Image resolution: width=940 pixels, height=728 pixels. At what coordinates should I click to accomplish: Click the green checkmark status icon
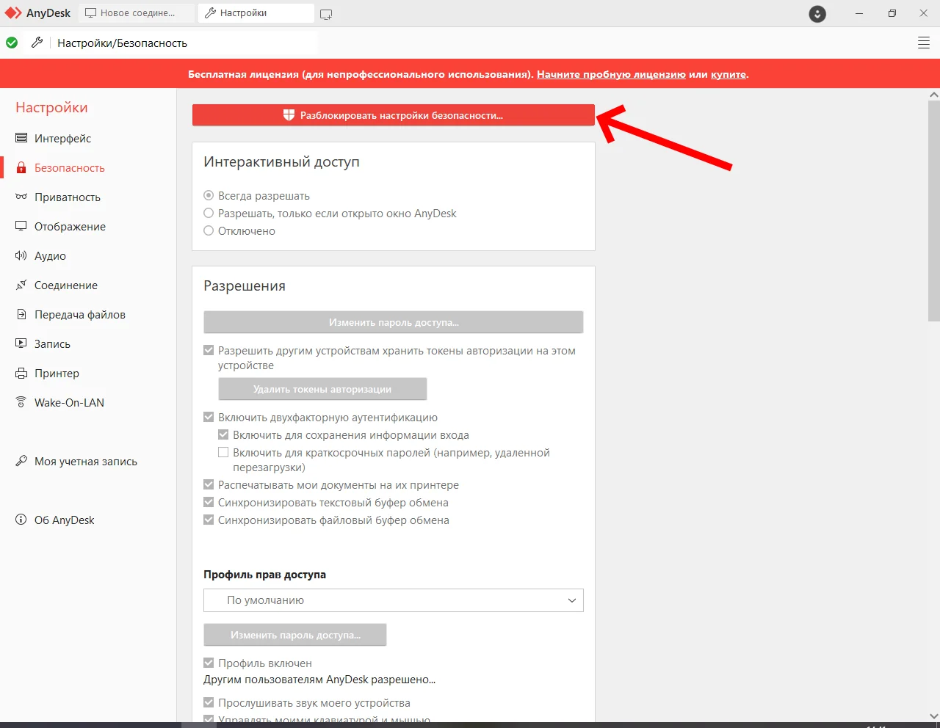click(x=12, y=43)
